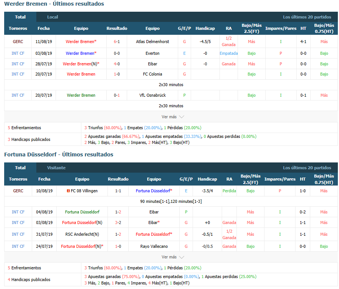Expand Ver más under Werder Bremen results
339x289 pixels.
tap(173, 117)
